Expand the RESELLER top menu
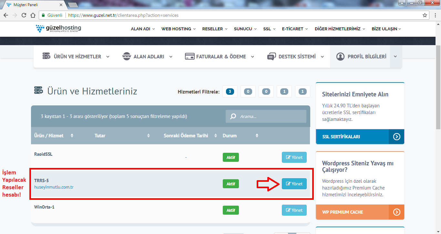The image size is (441, 234). coord(215,29)
